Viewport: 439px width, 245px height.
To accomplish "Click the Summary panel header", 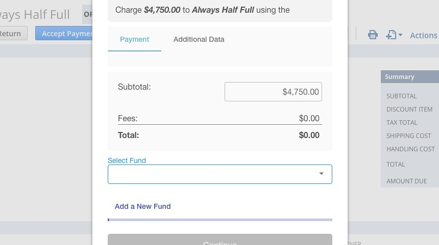I will [x=410, y=77].
